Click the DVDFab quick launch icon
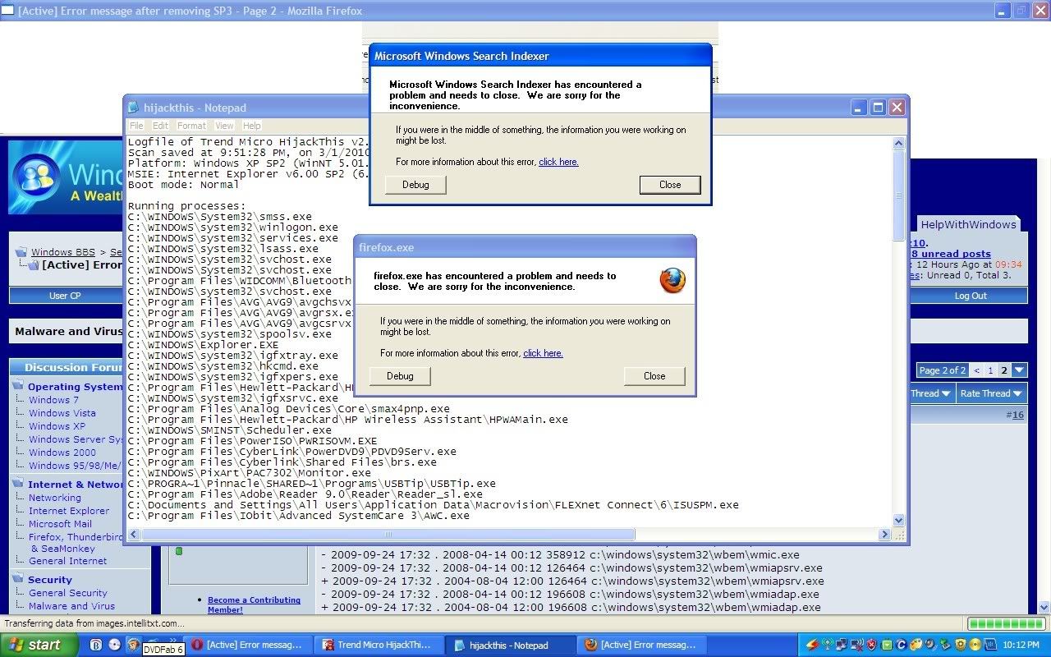This screenshot has height=657, width=1051. (x=133, y=645)
